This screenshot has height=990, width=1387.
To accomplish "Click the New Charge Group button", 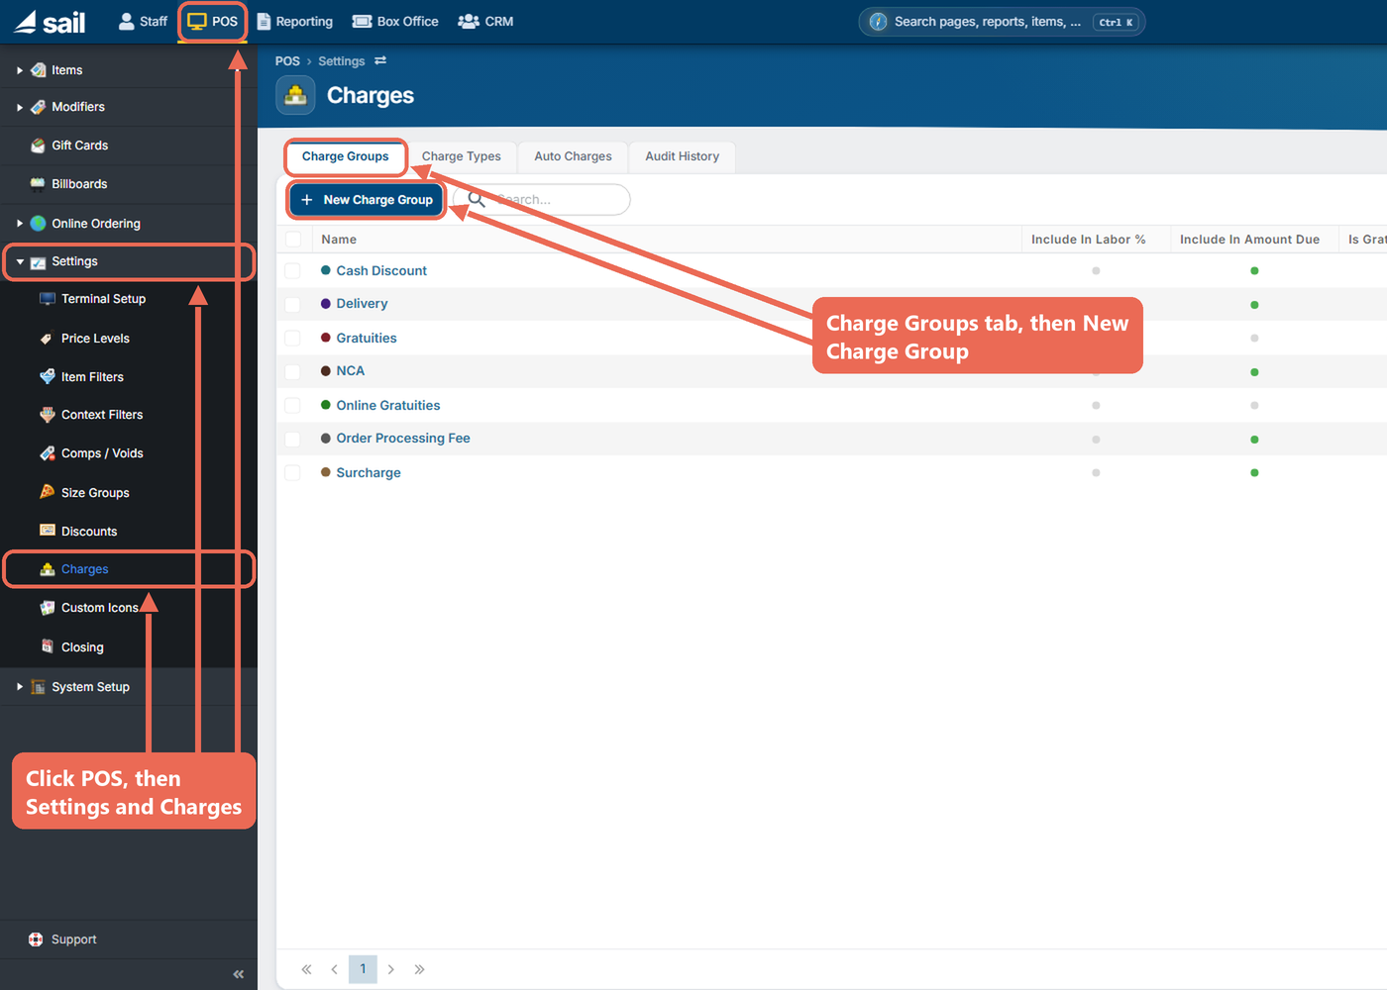I will 367,200.
